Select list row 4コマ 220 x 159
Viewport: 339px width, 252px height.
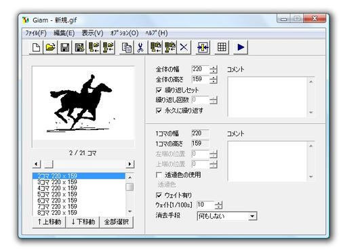pyautogui.click(x=79, y=188)
